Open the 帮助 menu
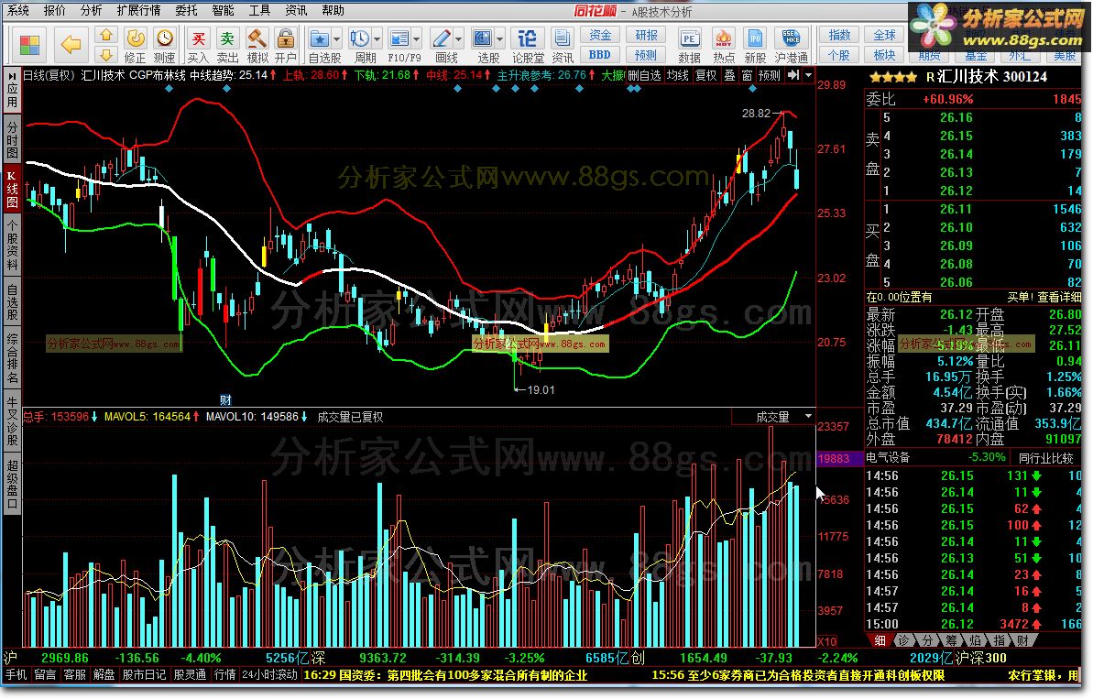1093x699 pixels. [333, 10]
